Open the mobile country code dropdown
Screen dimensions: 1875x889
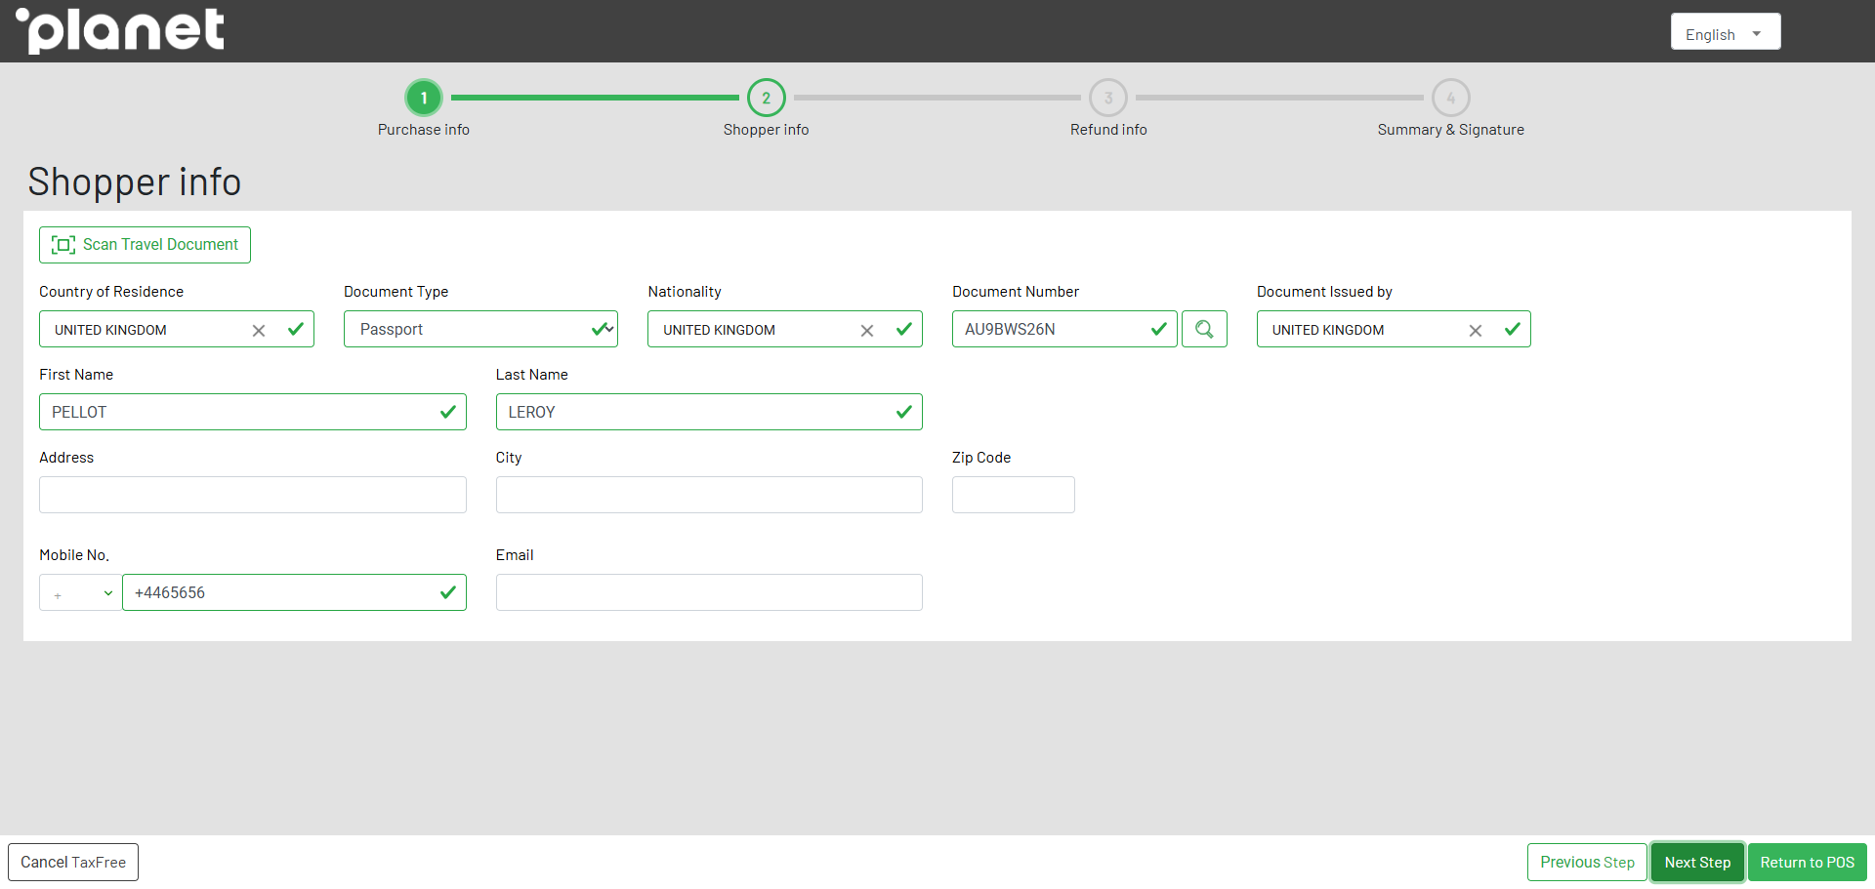[81, 593]
